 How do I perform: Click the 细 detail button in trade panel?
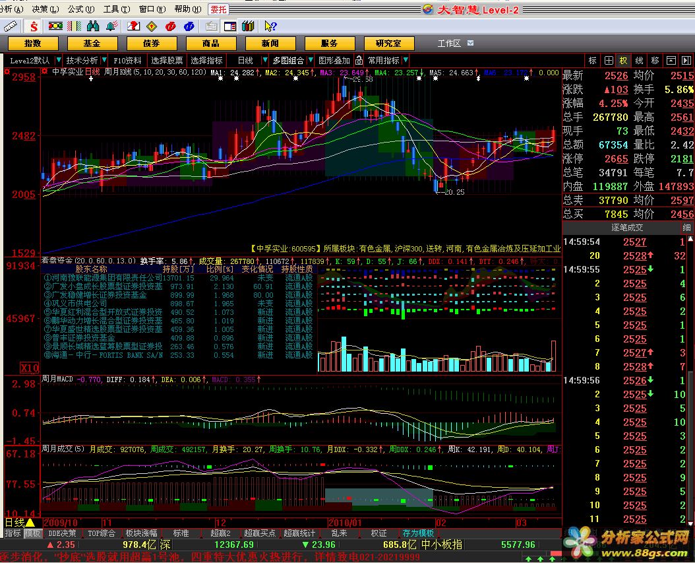(x=686, y=228)
